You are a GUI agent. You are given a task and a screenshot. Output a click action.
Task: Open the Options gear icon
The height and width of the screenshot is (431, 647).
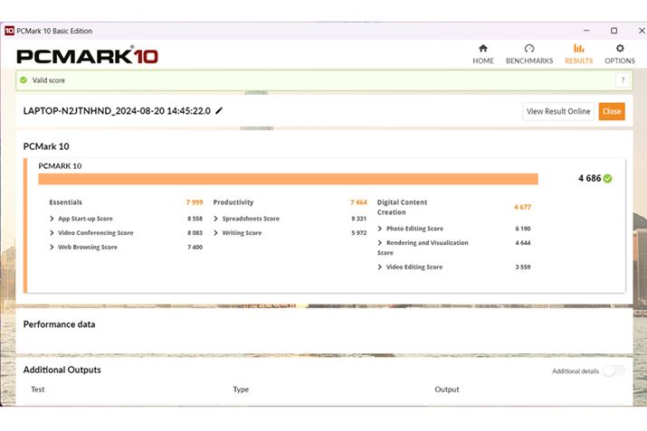tap(620, 49)
